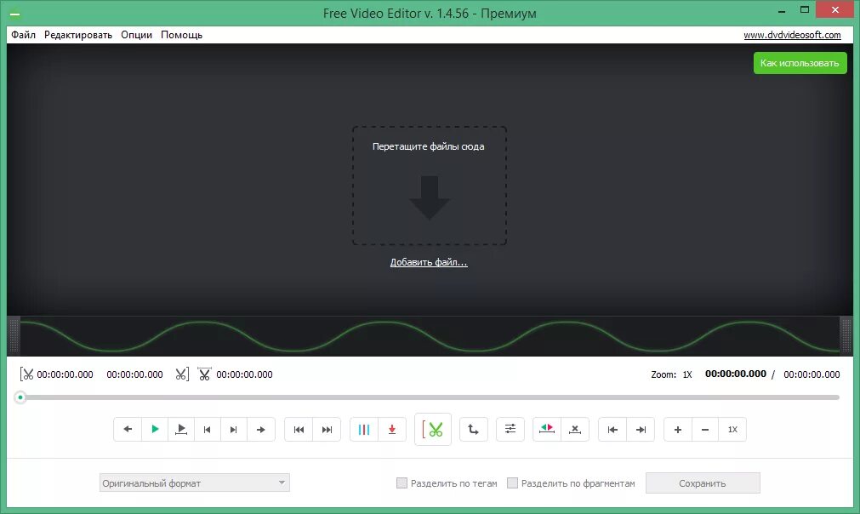
Task: Click the step-forward right arrow button
Action: [261, 430]
